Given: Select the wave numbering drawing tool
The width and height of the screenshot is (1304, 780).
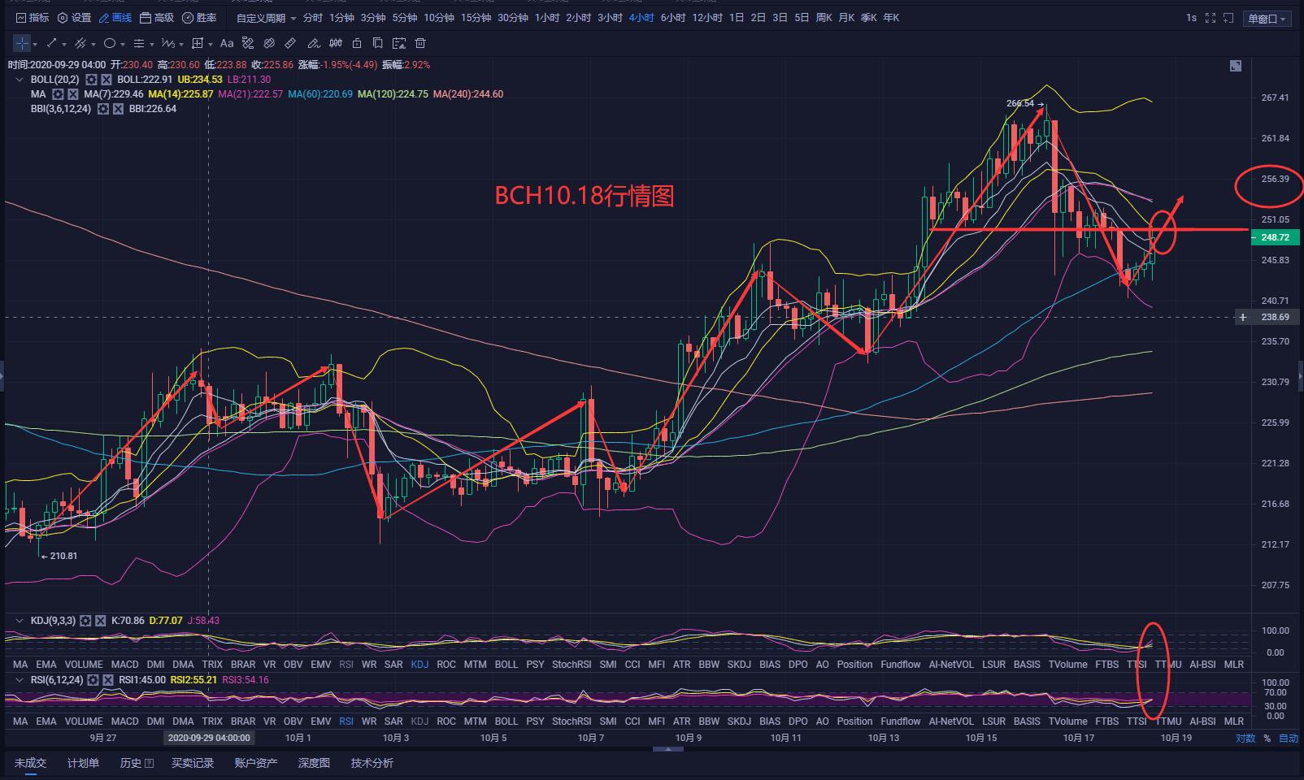Looking at the screenshot, I should tap(167, 43).
